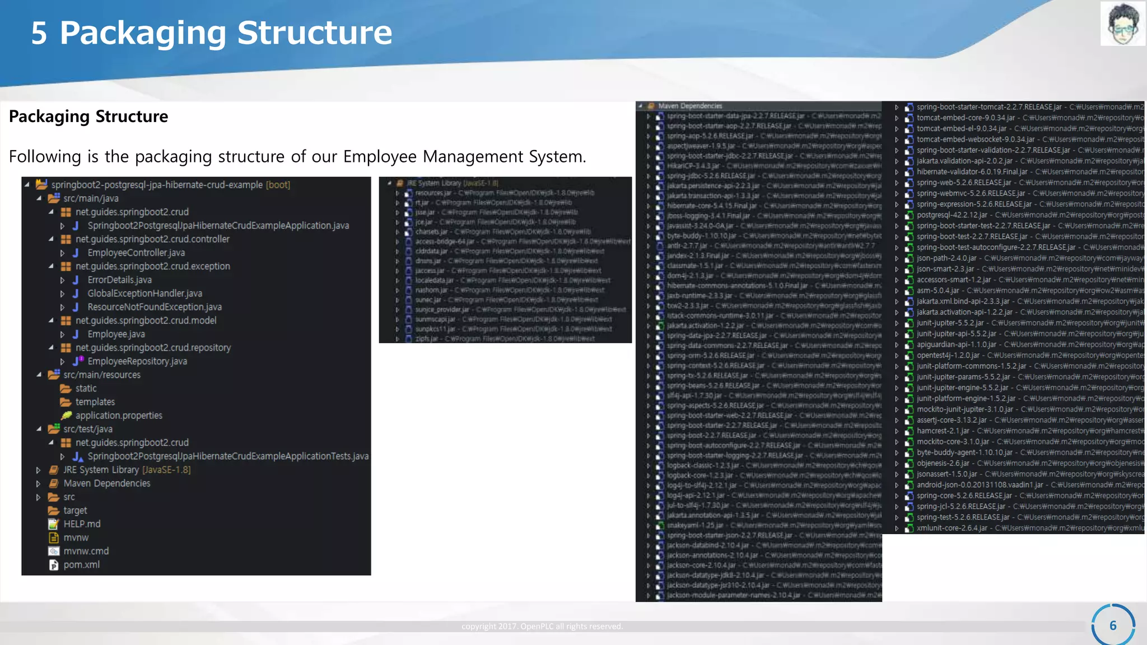This screenshot has width=1147, height=645.
Task: Select the templates folder
Action: (95, 402)
